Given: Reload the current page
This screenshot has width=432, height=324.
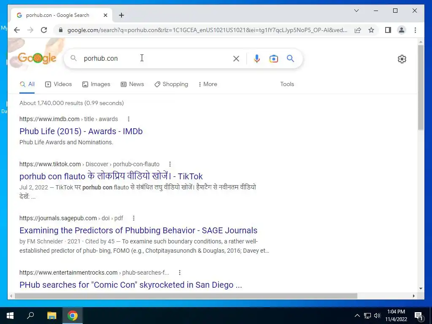Looking at the screenshot, I should click(44, 30).
